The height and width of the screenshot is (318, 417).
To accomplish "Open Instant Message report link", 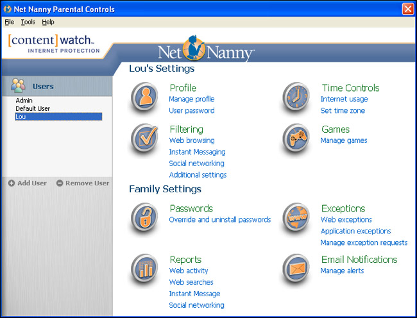I will click(x=194, y=294).
